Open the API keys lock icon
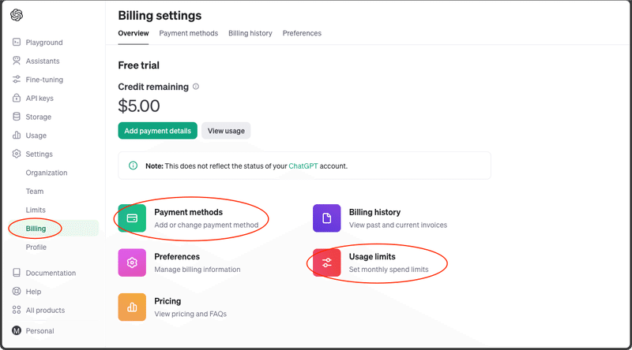 click(17, 99)
